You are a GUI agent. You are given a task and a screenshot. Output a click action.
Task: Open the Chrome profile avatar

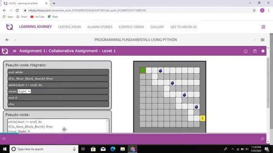(x=262, y=10)
